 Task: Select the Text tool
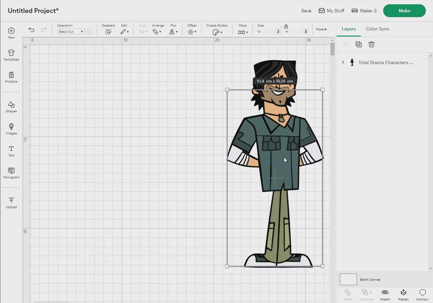click(x=11, y=151)
